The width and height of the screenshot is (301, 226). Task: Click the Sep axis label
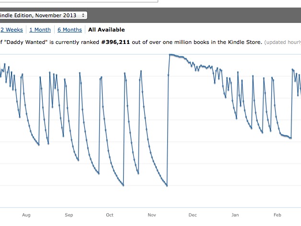pyautogui.click(x=69, y=215)
